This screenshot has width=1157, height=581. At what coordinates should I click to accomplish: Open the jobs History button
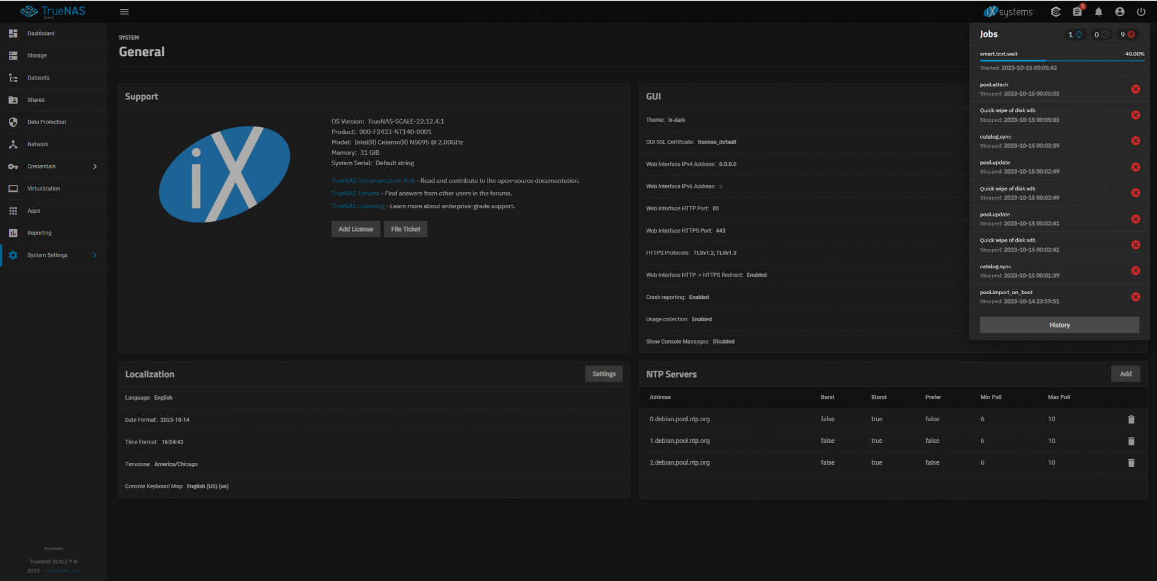tap(1059, 325)
